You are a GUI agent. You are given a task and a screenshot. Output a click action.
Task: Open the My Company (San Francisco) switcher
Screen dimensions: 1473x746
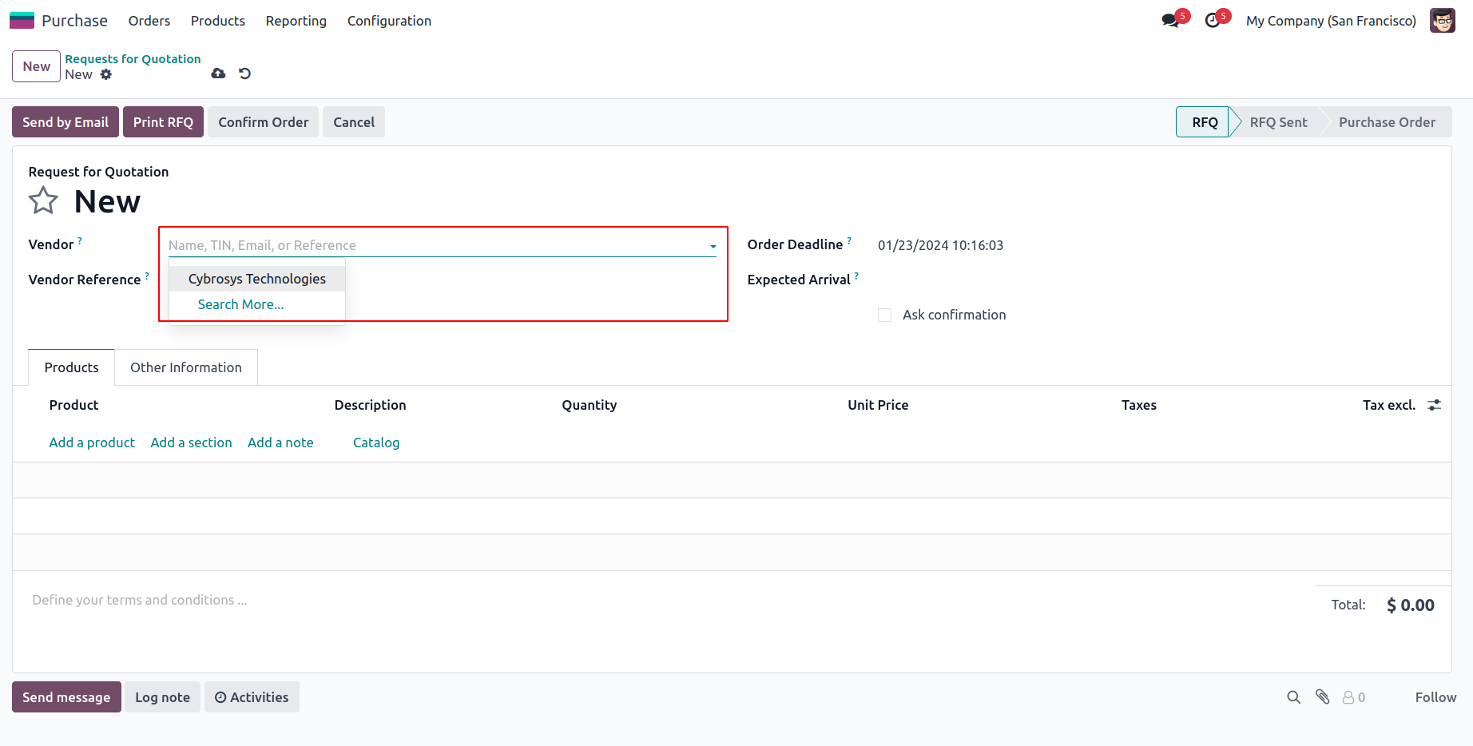coord(1331,21)
